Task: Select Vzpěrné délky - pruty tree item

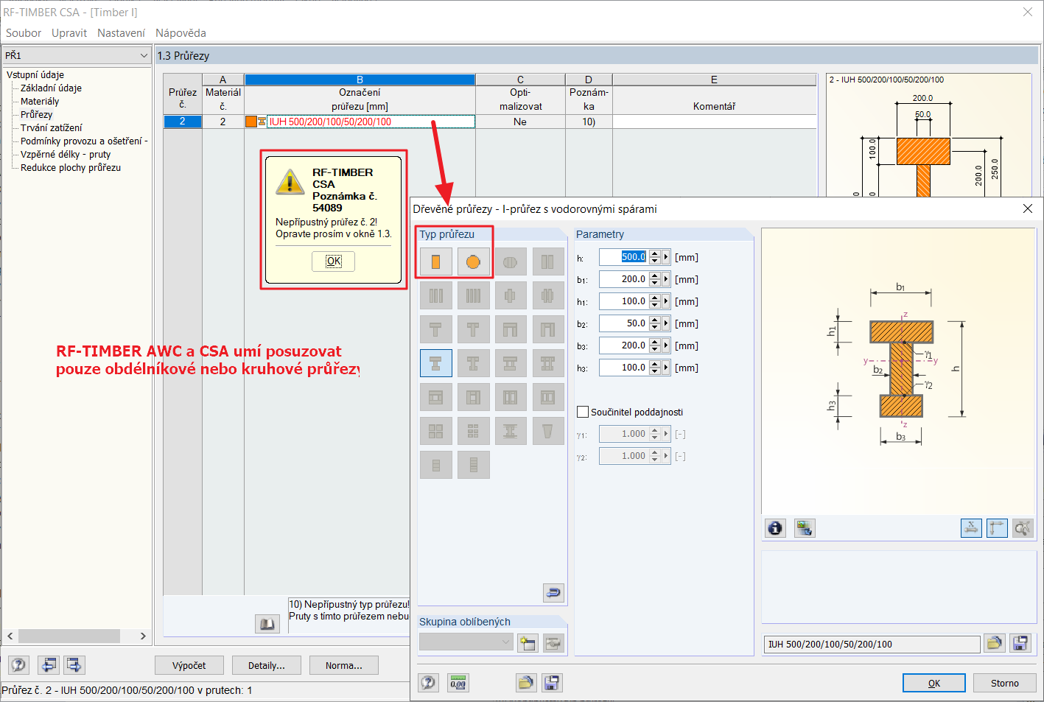Action: 66,154
